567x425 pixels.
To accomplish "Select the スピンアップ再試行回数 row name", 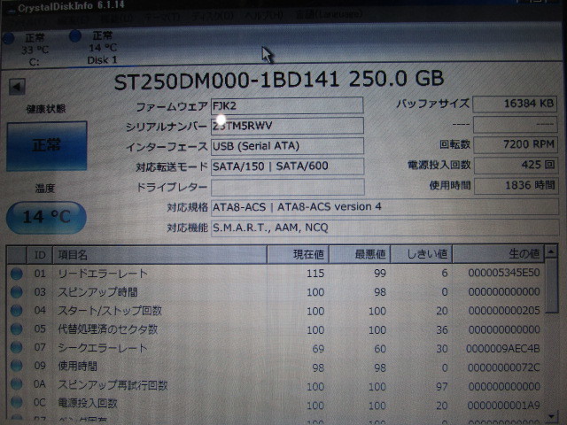I will coord(113,385).
